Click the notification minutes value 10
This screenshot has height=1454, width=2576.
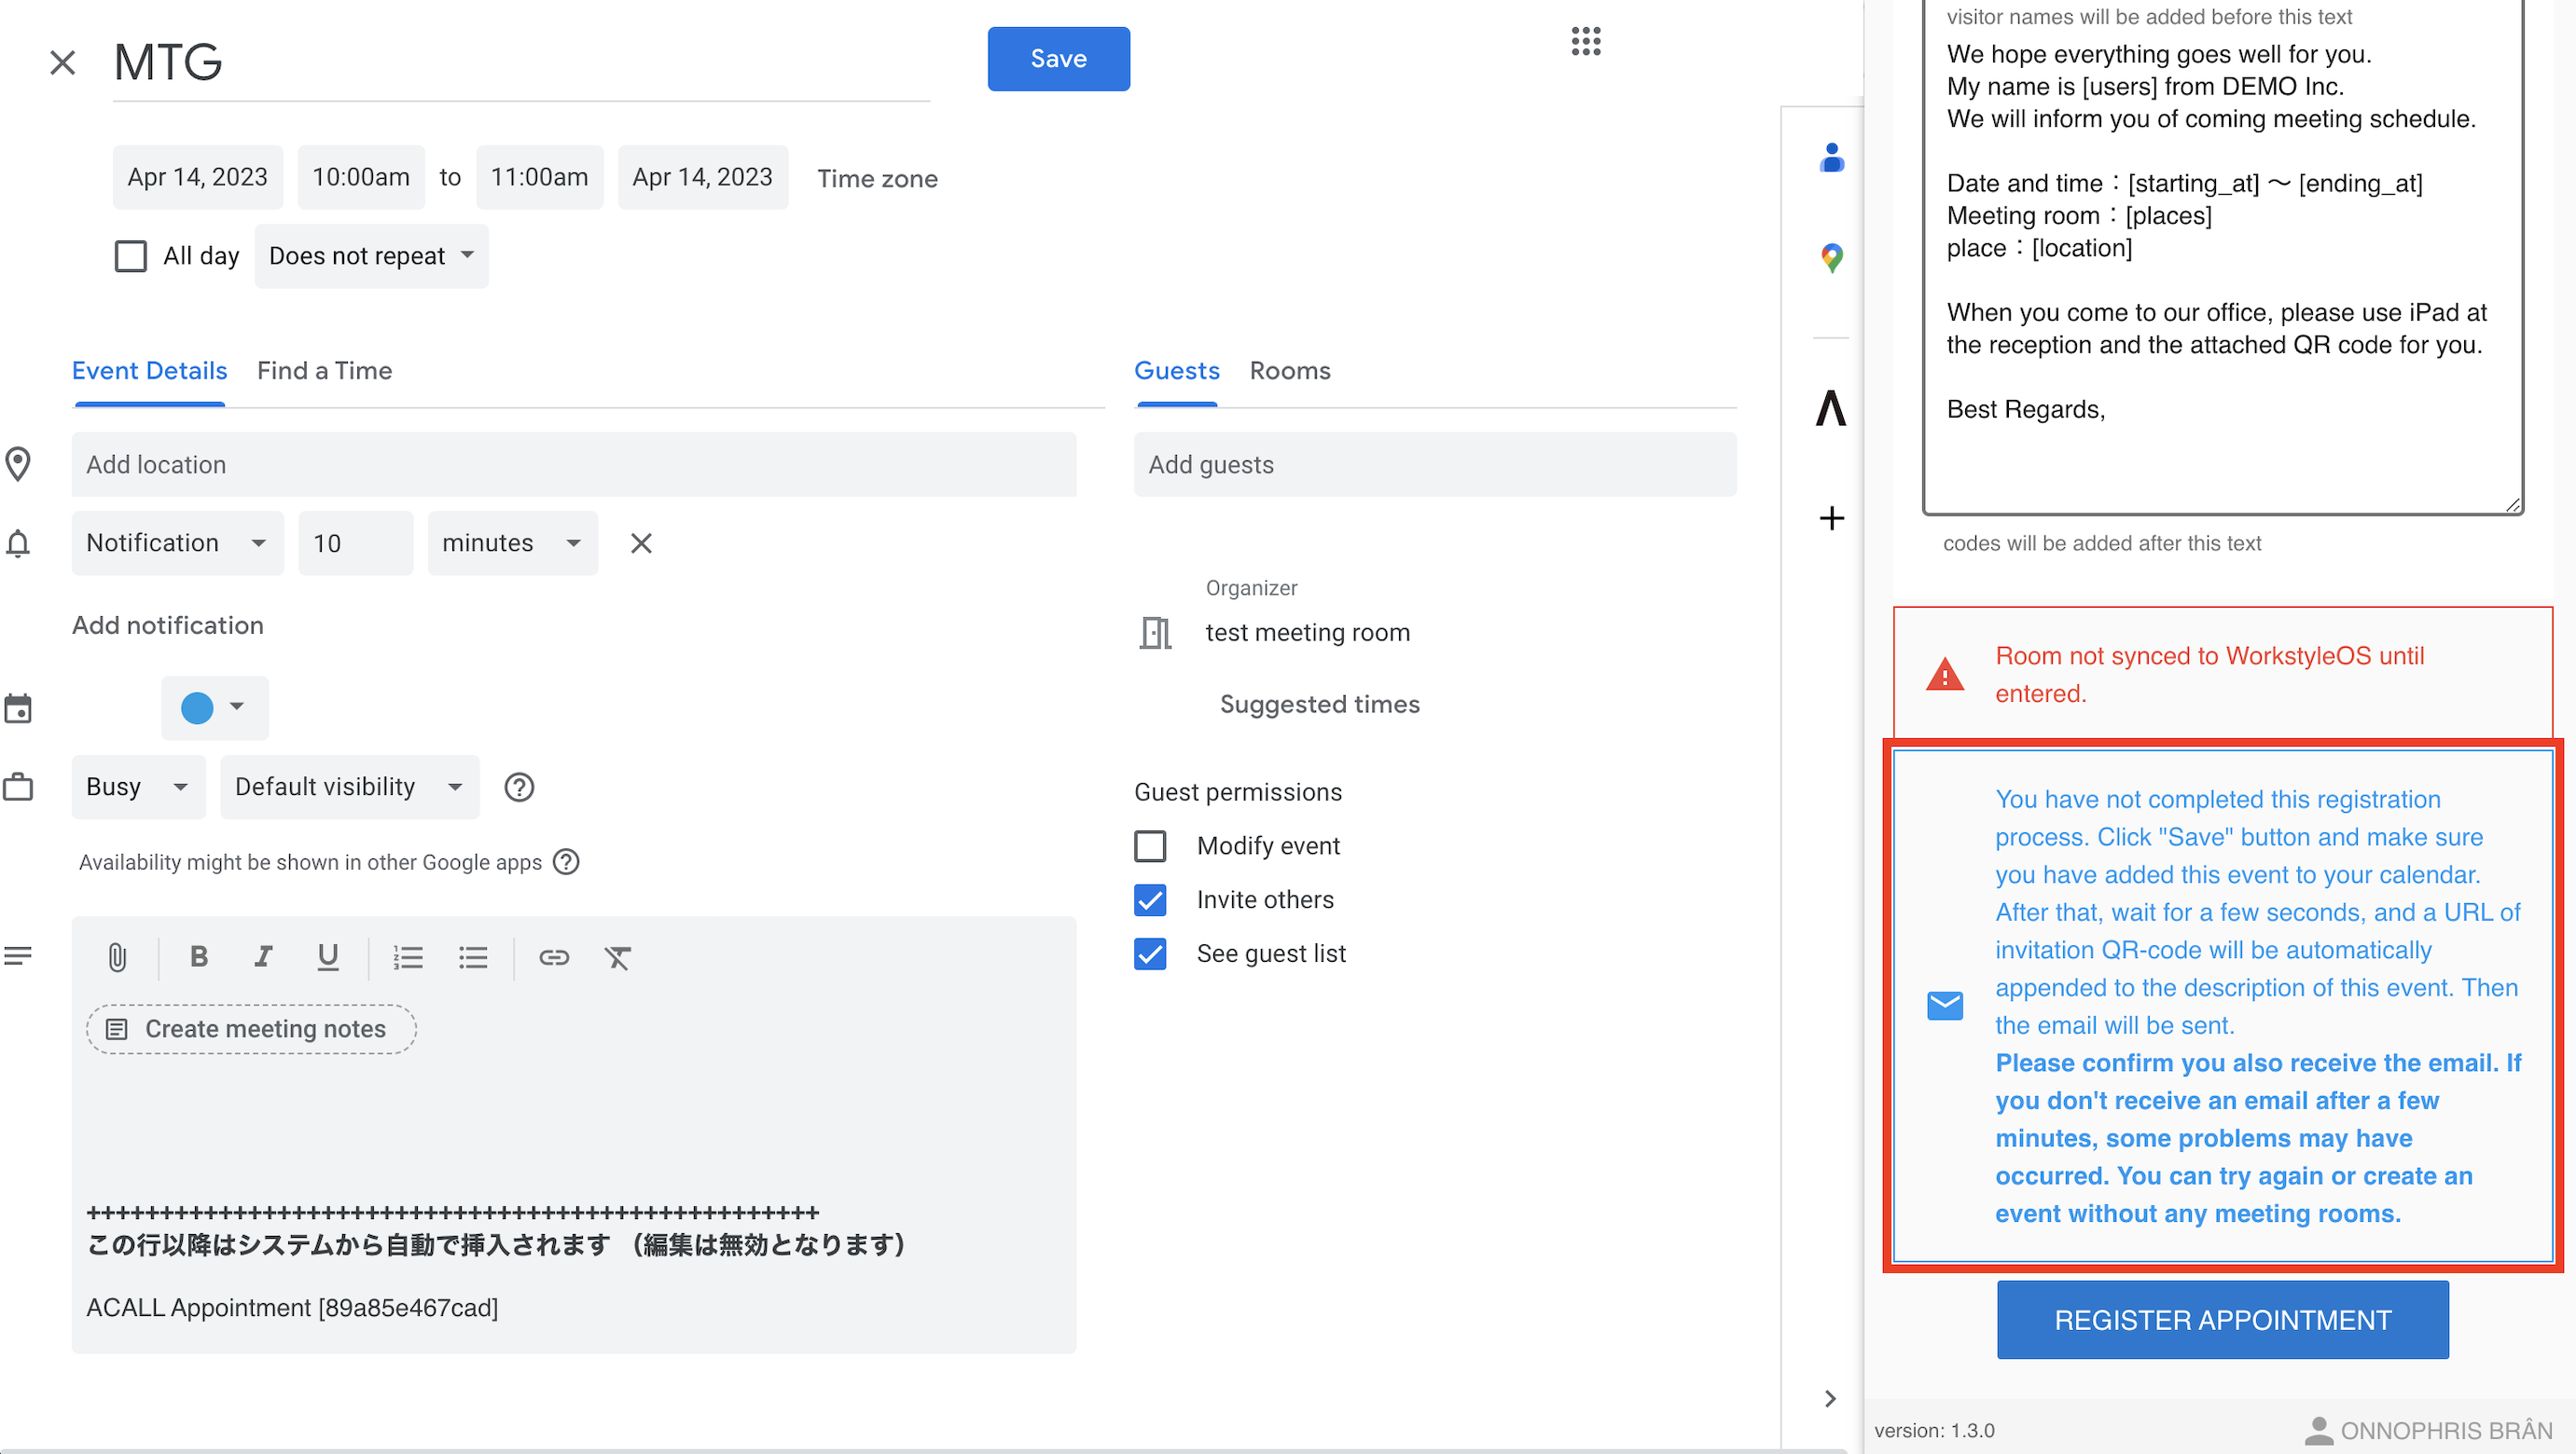pyautogui.click(x=355, y=542)
